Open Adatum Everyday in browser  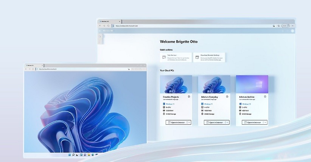(215, 122)
